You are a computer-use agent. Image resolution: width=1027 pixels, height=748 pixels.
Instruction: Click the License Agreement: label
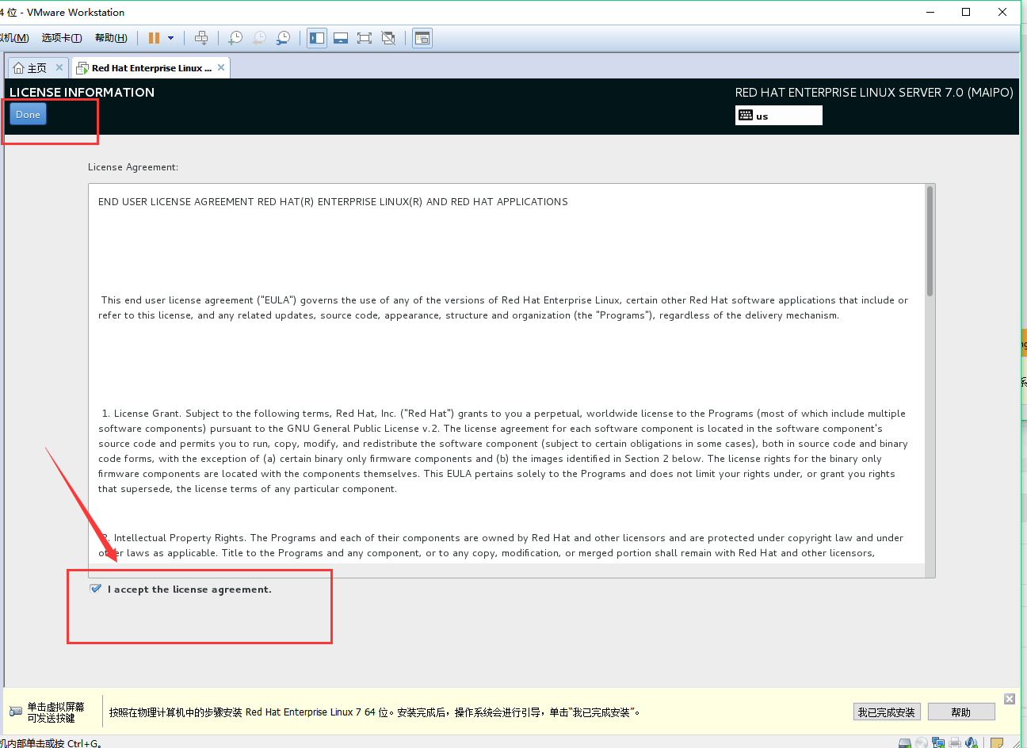133,167
